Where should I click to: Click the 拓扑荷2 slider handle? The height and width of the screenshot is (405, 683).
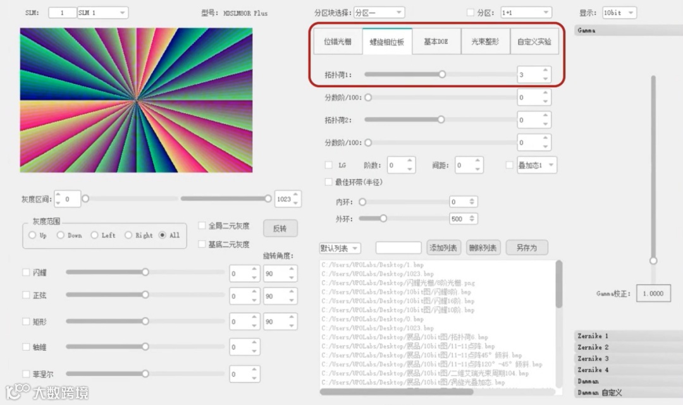point(441,119)
